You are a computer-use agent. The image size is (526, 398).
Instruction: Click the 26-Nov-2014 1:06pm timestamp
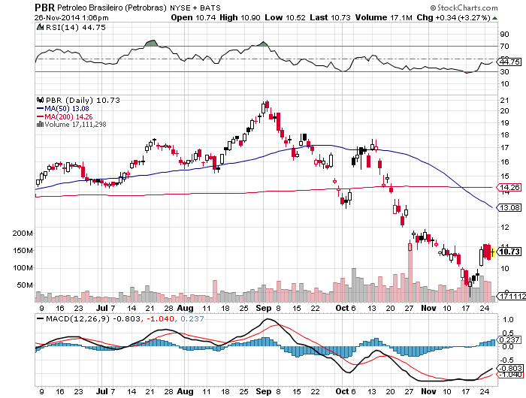click(x=71, y=18)
